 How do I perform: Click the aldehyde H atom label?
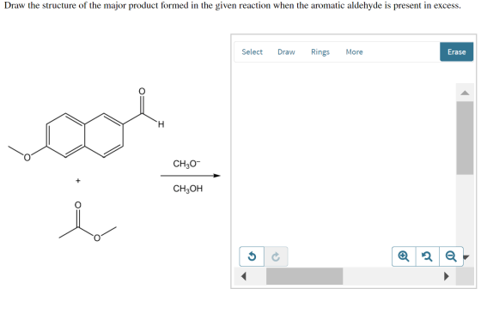pyautogui.click(x=161, y=124)
